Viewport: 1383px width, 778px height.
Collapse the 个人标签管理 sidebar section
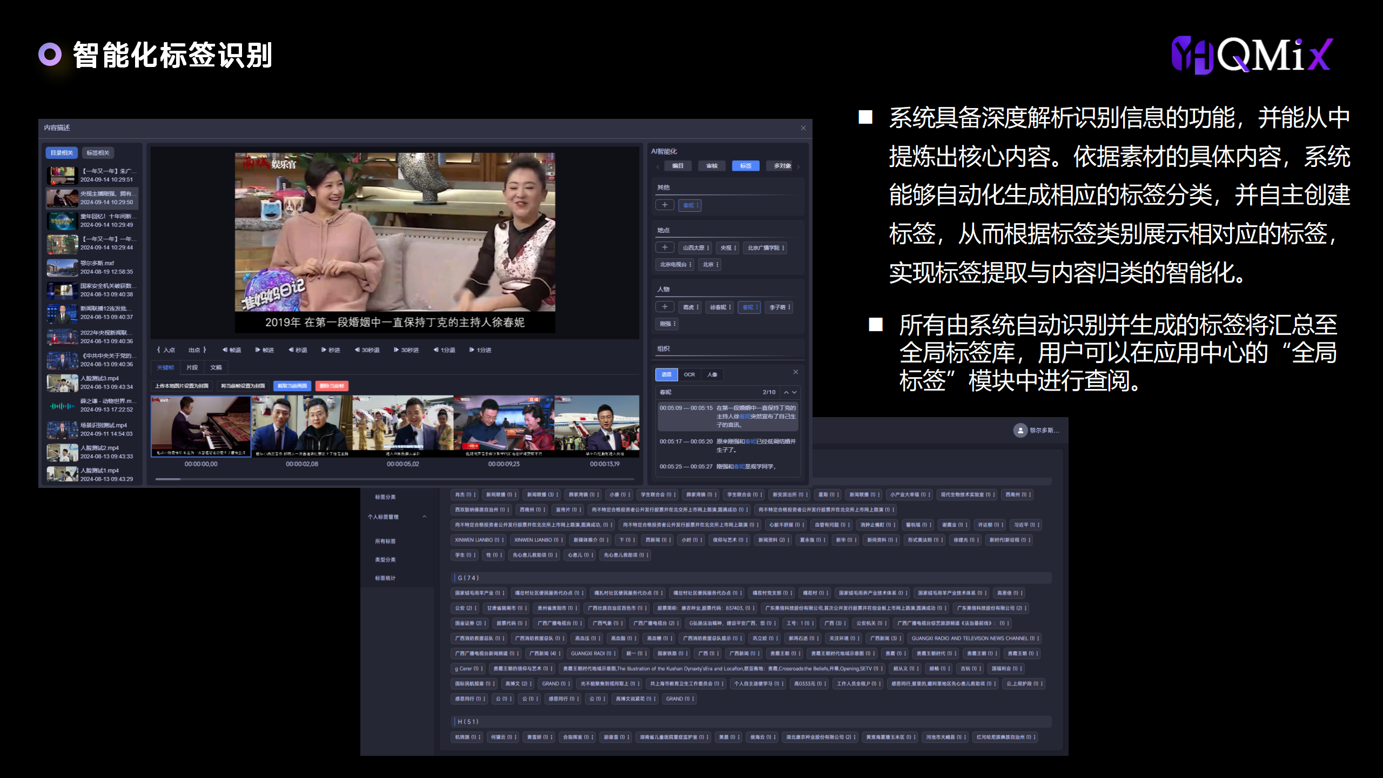click(x=425, y=517)
